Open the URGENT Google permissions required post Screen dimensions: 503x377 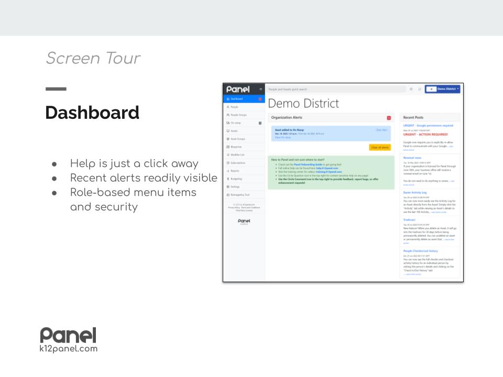428,125
